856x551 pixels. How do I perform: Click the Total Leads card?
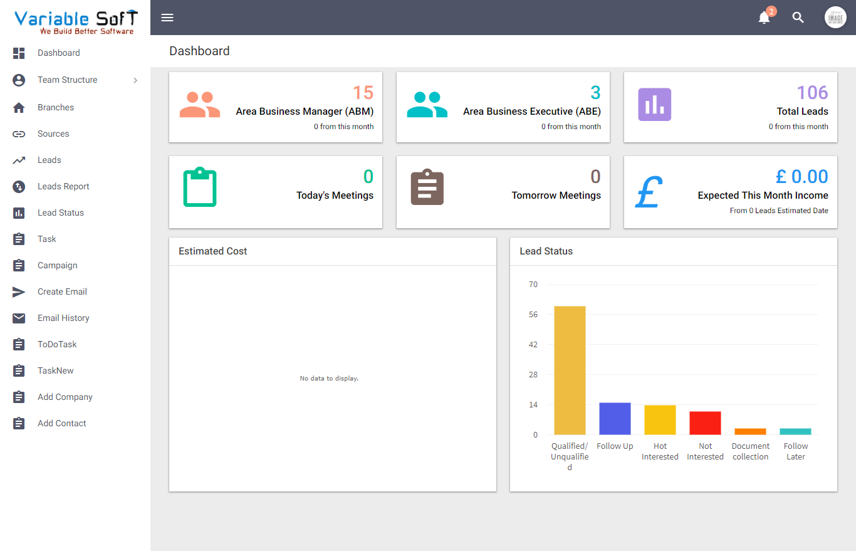pyautogui.click(x=730, y=107)
